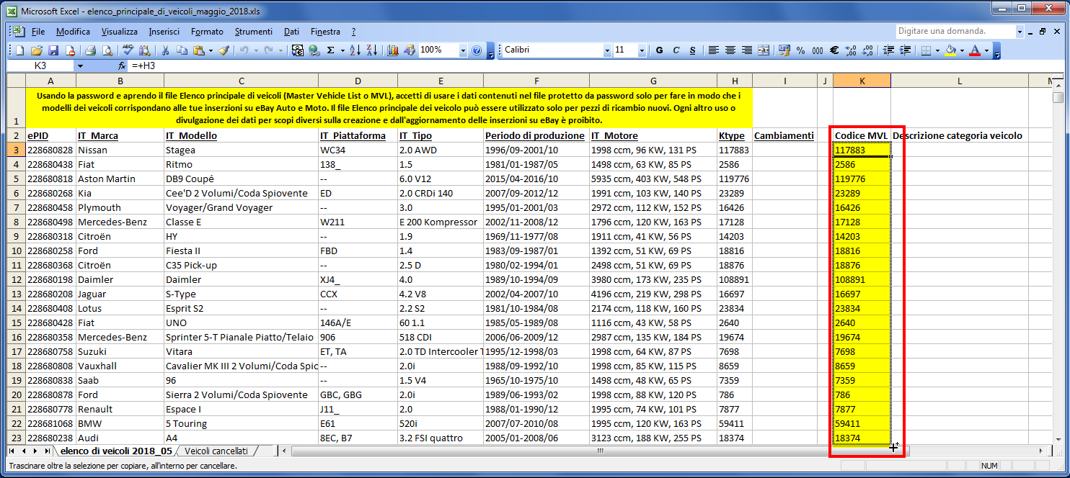This screenshot has width=1070, height=478.
Task: Click cell with ePID 228681068
Action: coord(50,423)
